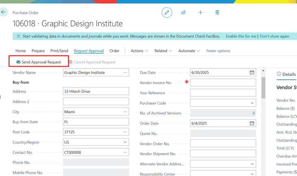This screenshot has width=297, height=176.
Task: Click the Quote No. field
Action: point(223,133)
